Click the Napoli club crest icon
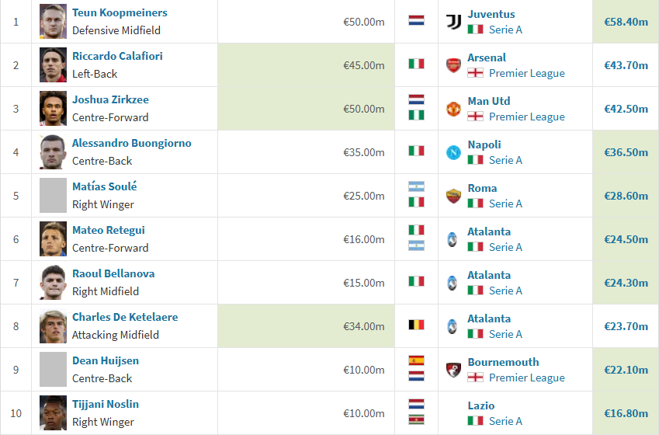Image resolution: width=659 pixels, height=435 pixels. pos(453,152)
